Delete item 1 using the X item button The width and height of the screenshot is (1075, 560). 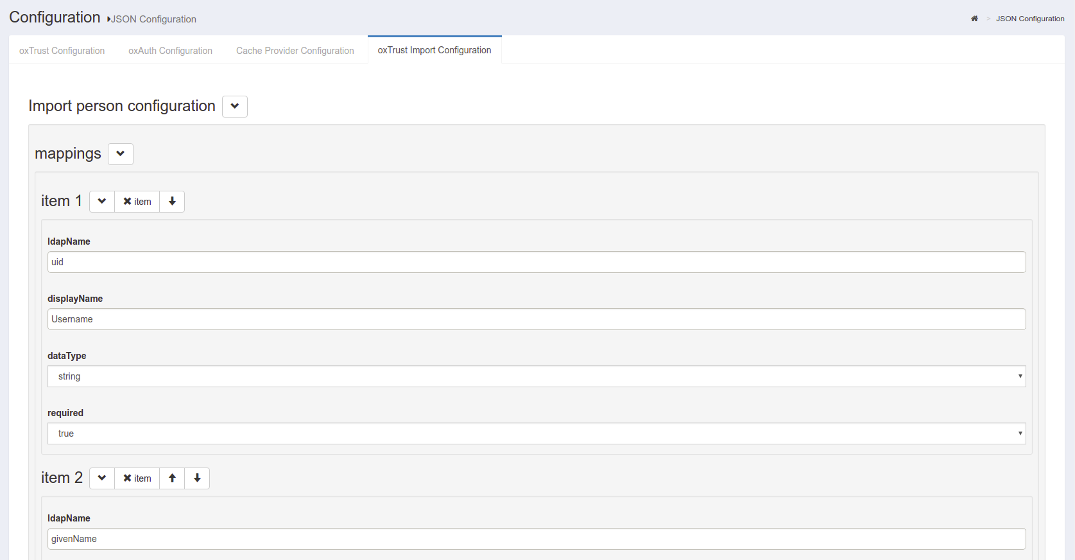(x=137, y=202)
